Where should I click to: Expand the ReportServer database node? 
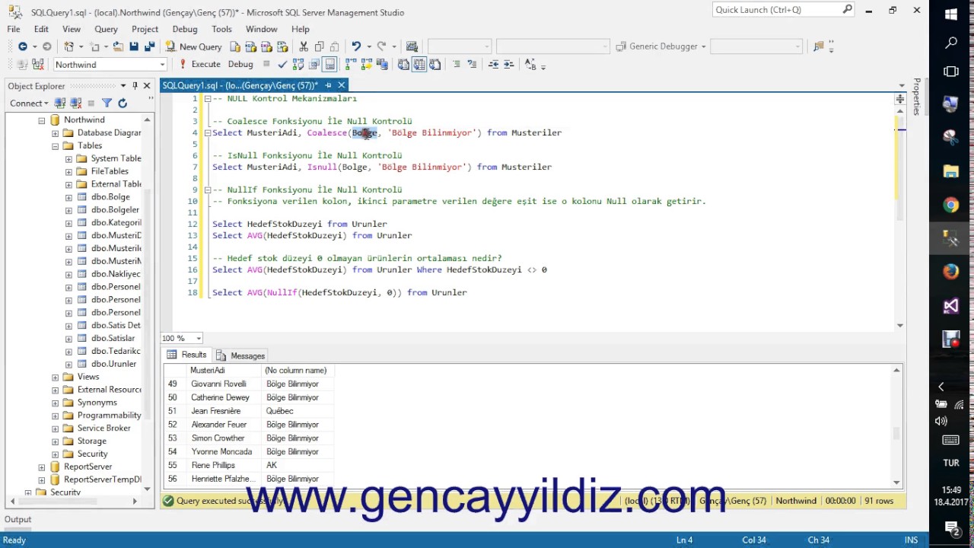tap(42, 467)
